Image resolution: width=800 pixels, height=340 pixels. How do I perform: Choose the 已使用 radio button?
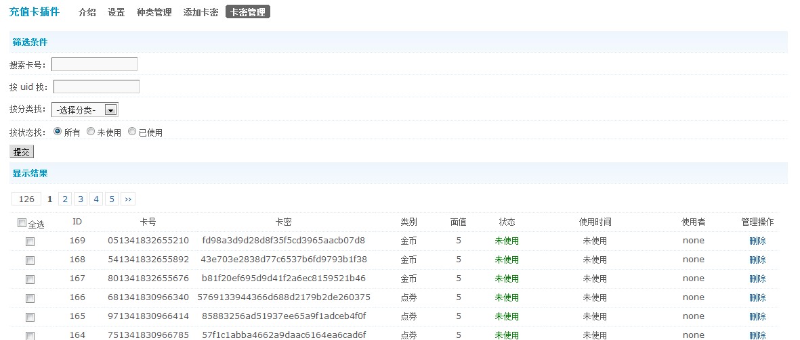[132, 132]
